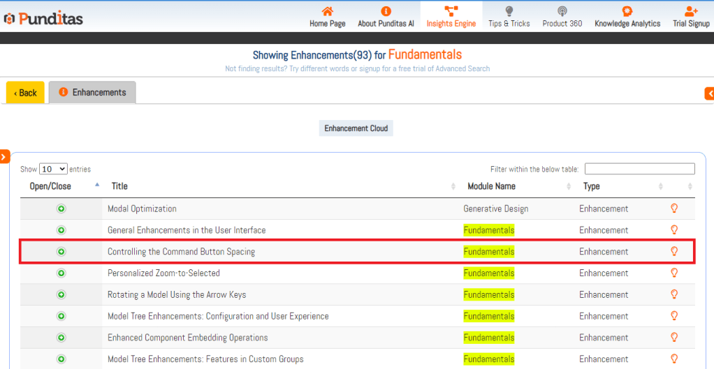This screenshot has height=369, width=714.
Task: Expand the left orange side panel arrow
Action: [4, 157]
